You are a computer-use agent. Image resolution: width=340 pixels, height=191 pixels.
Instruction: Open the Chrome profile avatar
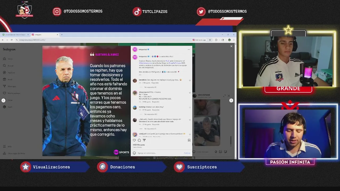229,40
